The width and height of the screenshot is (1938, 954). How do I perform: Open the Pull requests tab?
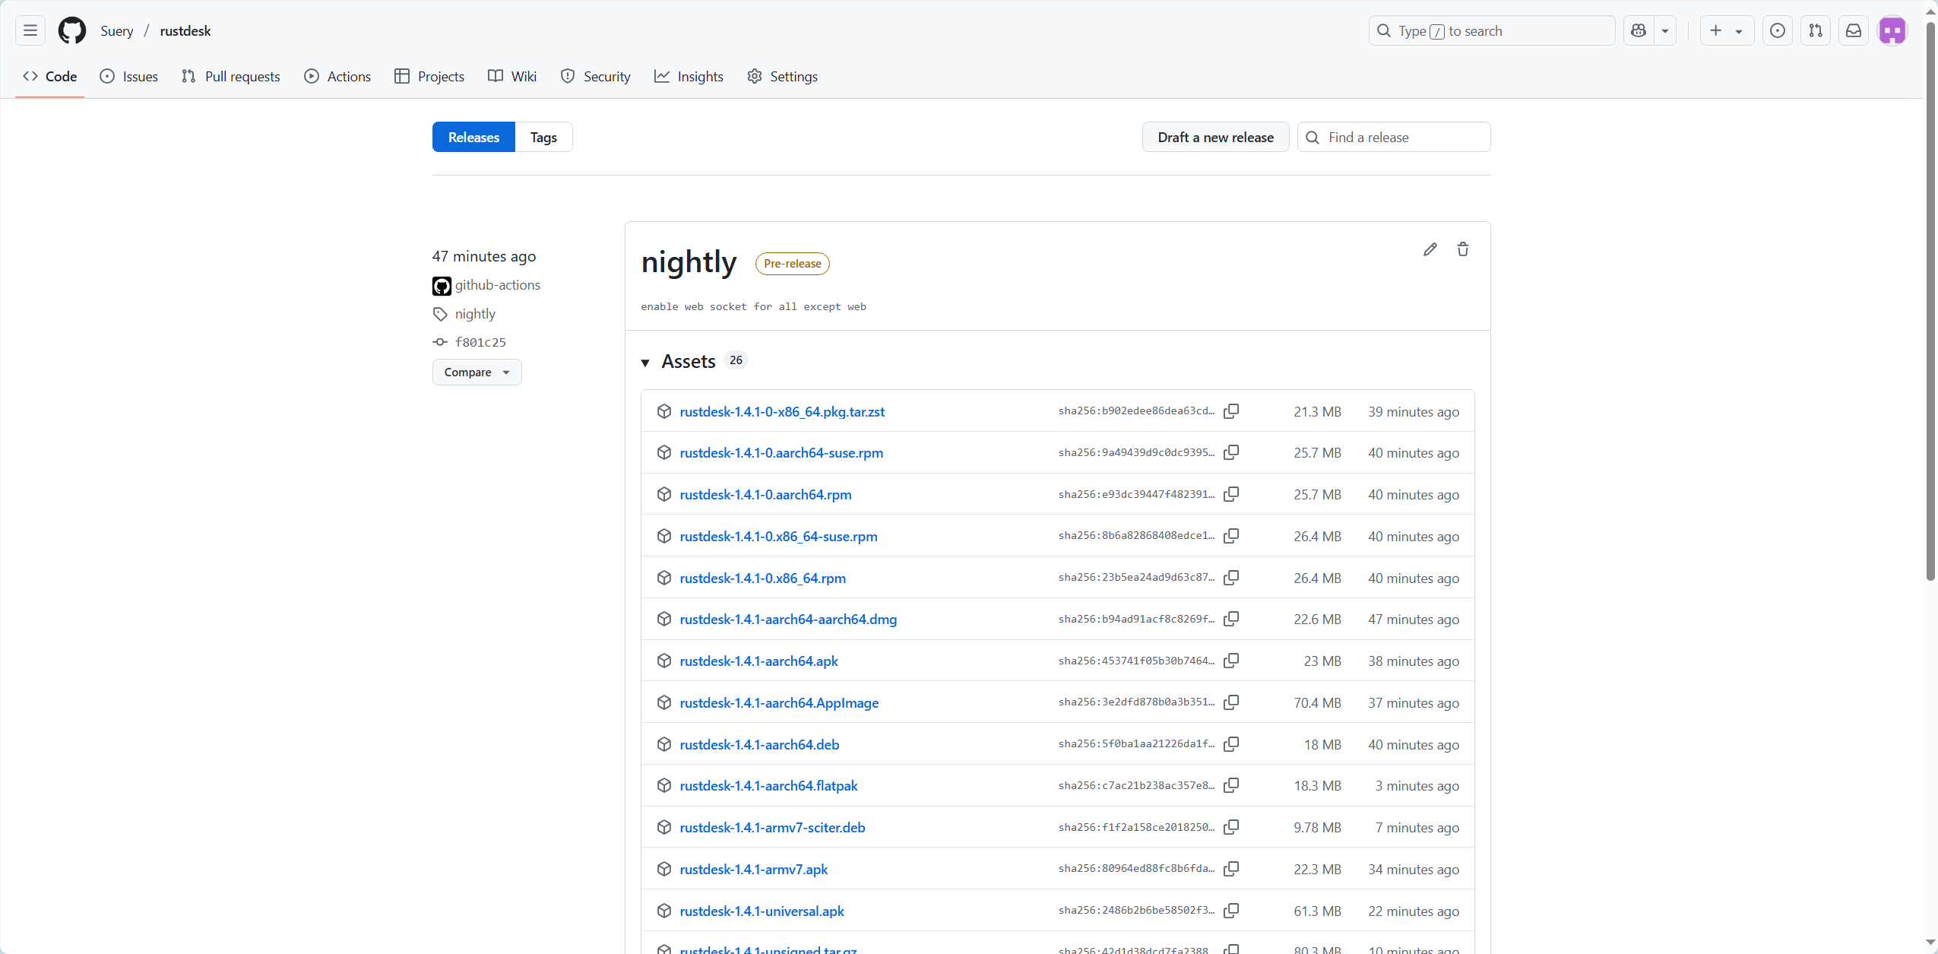pyautogui.click(x=231, y=76)
